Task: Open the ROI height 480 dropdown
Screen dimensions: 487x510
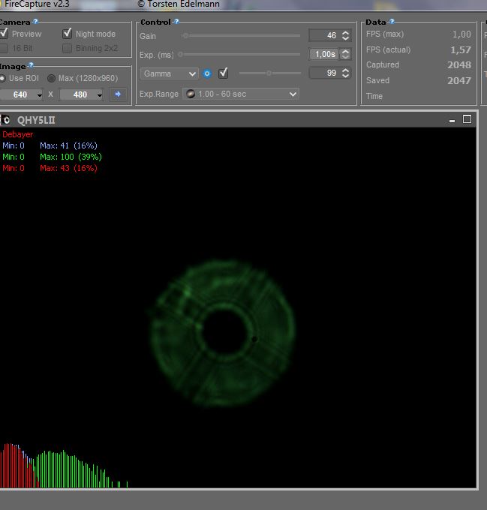Action: click(82, 94)
